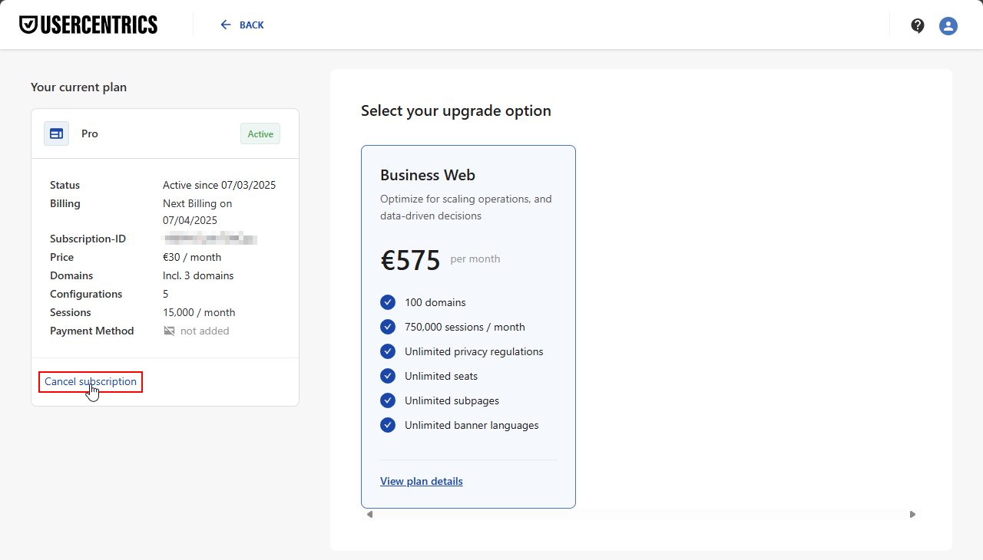The image size is (983, 560).
Task: Click the Pro plan card icon
Action: tap(56, 133)
